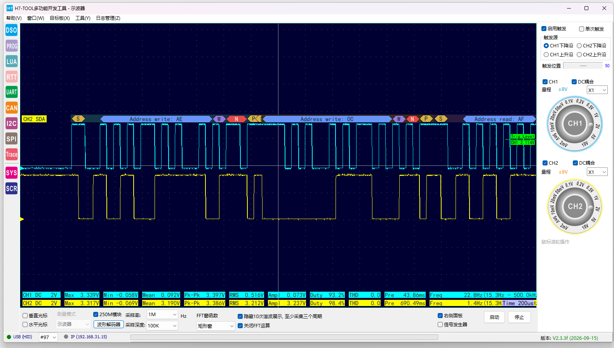Screen dimensions: 614x348
Task: Click the yellow CH2 ground level marker
Action: coord(22,219)
